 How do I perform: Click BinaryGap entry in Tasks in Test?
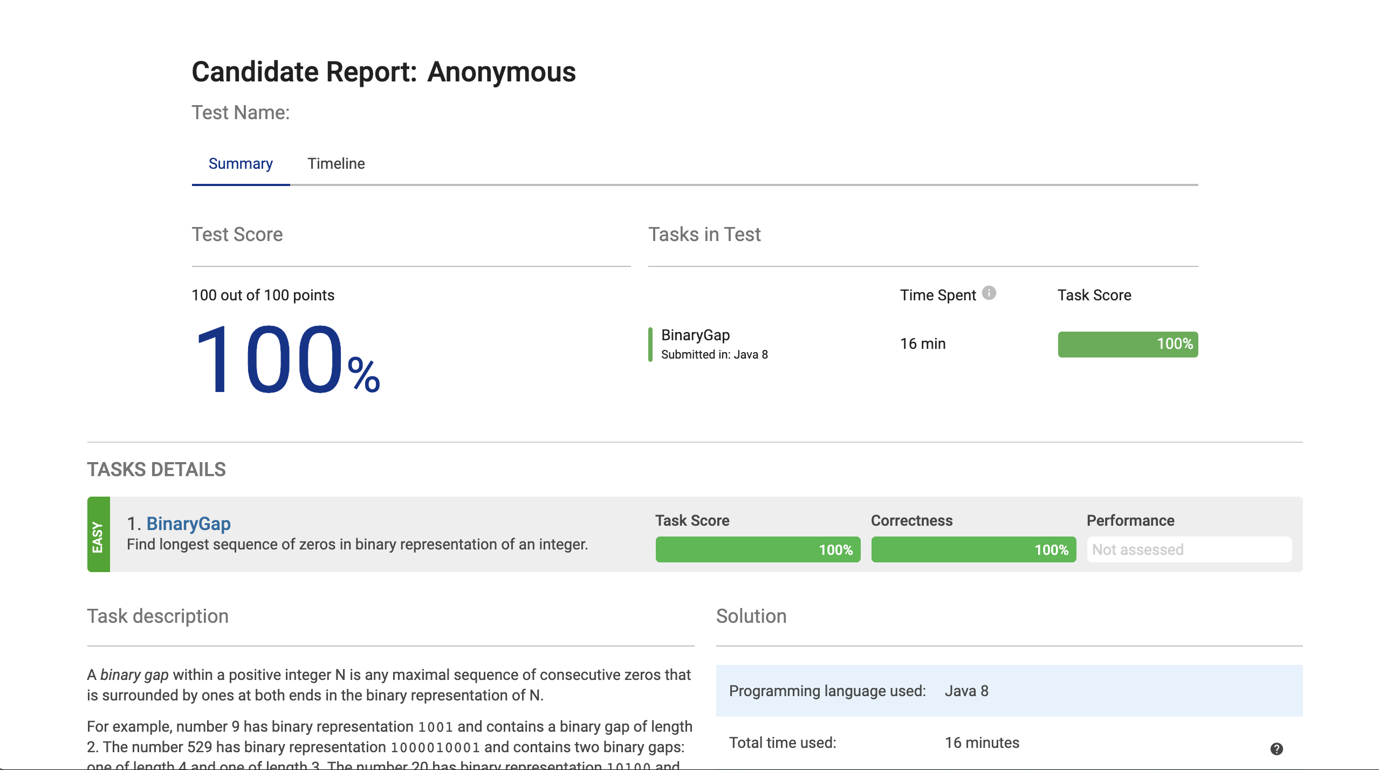695,335
